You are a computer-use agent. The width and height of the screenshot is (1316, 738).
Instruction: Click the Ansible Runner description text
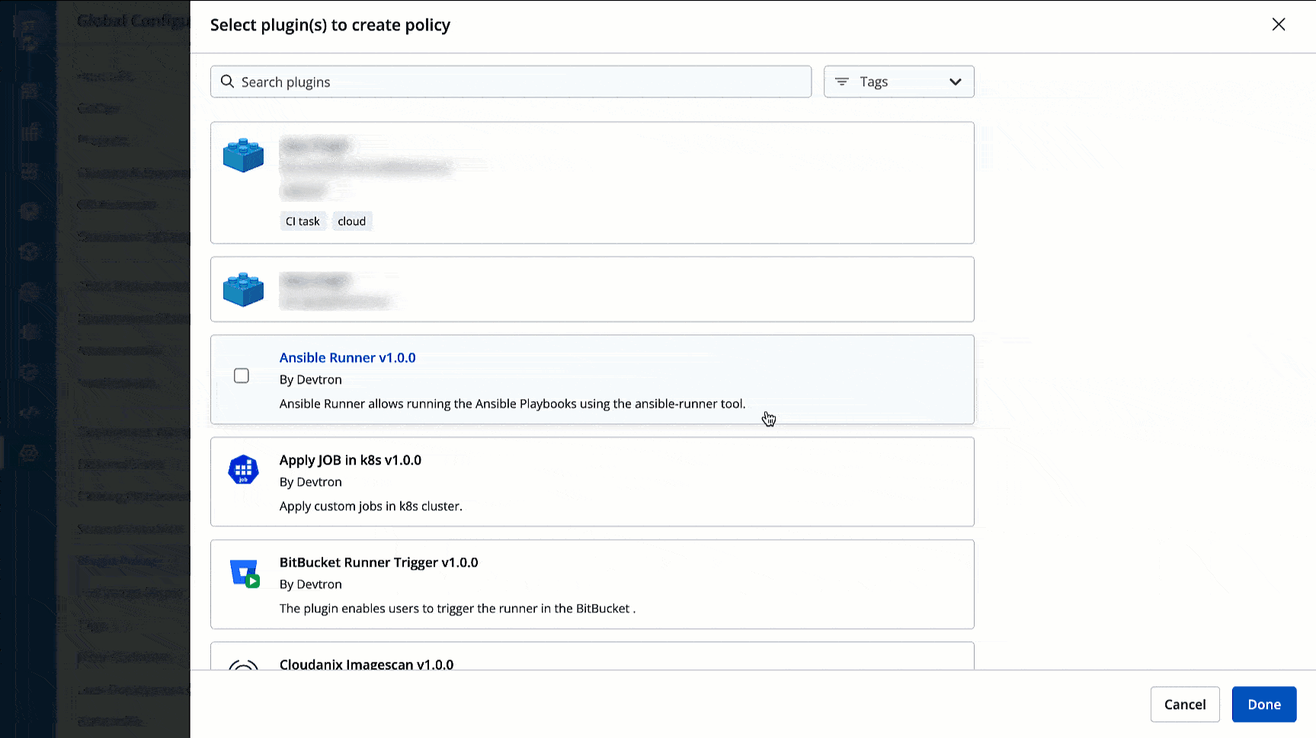[512, 404]
